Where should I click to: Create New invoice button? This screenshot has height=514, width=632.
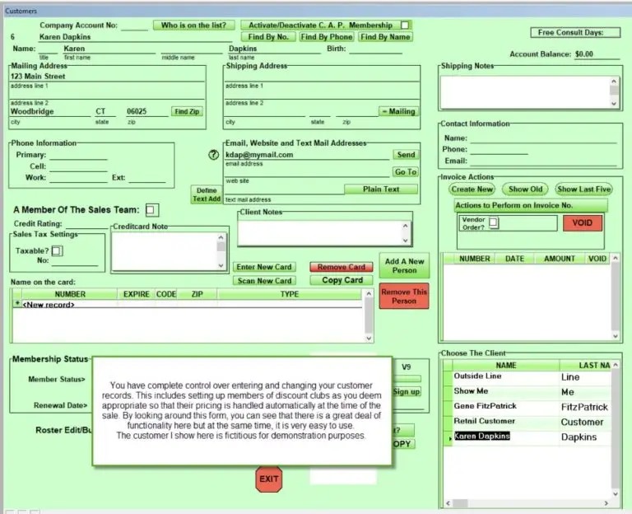pos(472,189)
